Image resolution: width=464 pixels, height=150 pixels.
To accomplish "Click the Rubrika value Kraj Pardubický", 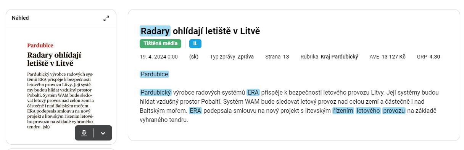I will pos(339,57).
